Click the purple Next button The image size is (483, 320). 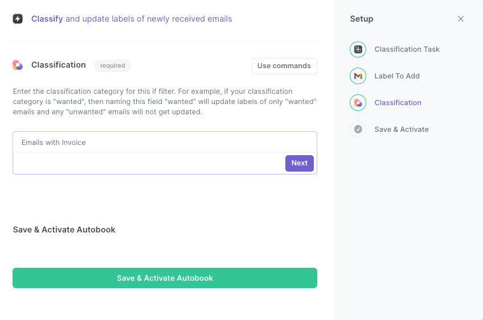300,163
